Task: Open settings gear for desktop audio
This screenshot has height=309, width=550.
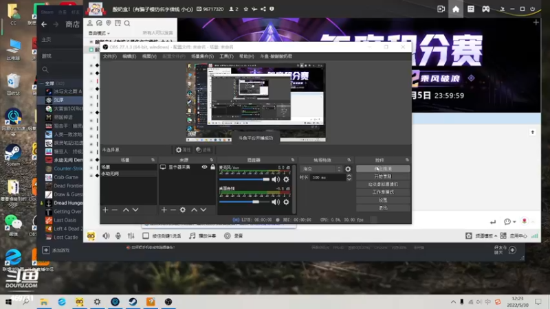Action: (x=286, y=202)
